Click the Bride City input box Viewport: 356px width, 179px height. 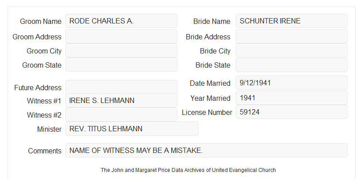pos(291,50)
